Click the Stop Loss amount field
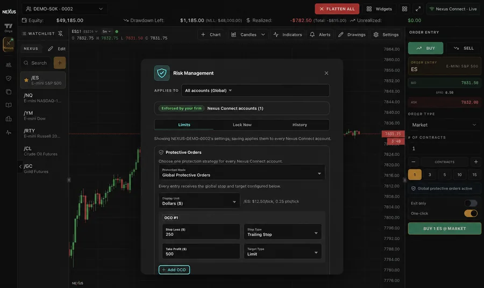The height and width of the screenshot is (288, 484). tap(201, 232)
